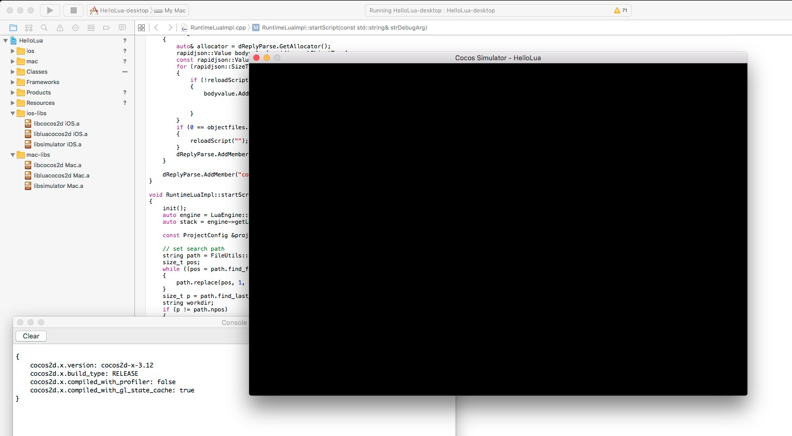792x436 pixels.
Task: Open the startScript function jump bar item
Action: pos(340,28)
